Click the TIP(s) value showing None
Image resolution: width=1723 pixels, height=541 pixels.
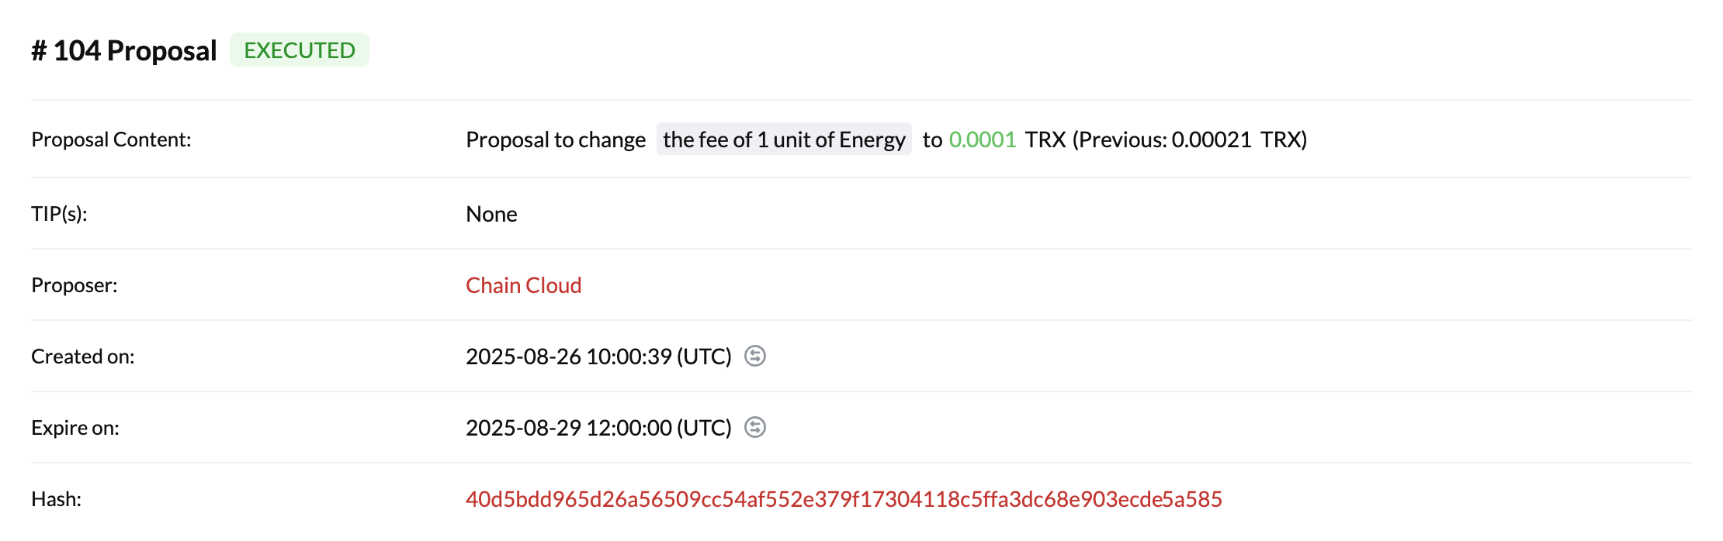(491, 214)
